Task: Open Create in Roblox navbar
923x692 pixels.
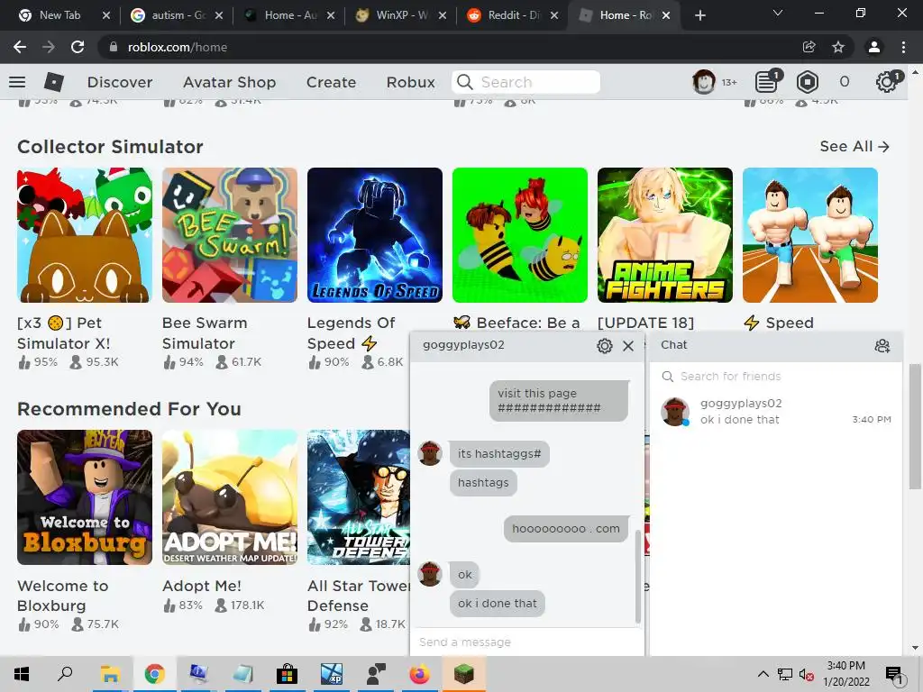Action: 331,82
